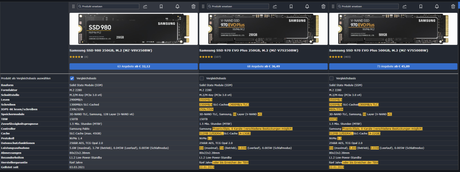Select the 'NVMe 1.4' protocol value
The image size is (460, 172).
pyautogui.click(x=76, y=139)
